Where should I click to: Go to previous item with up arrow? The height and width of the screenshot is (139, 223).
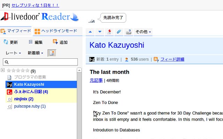coord(90,32)
